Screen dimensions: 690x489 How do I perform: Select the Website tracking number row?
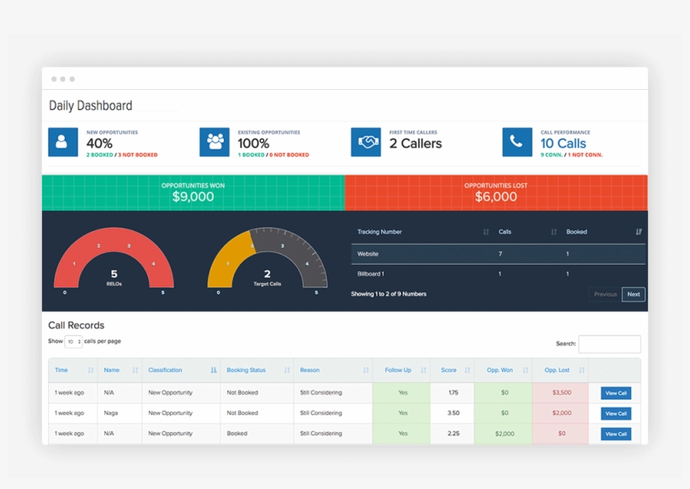(x=498, y=254)
